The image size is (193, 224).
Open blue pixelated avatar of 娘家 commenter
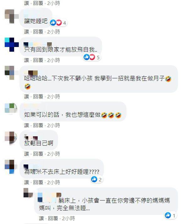(x=12, y=44)
